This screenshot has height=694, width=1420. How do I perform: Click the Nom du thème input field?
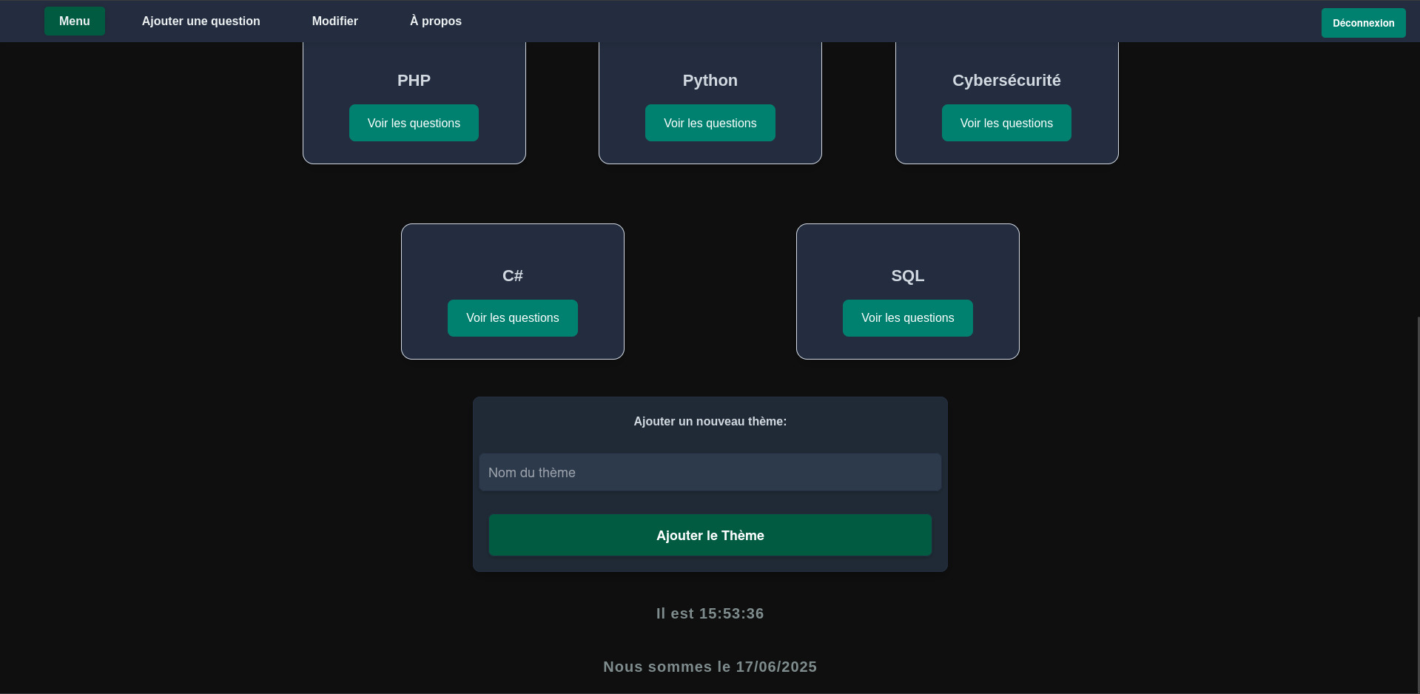[709, 472]
